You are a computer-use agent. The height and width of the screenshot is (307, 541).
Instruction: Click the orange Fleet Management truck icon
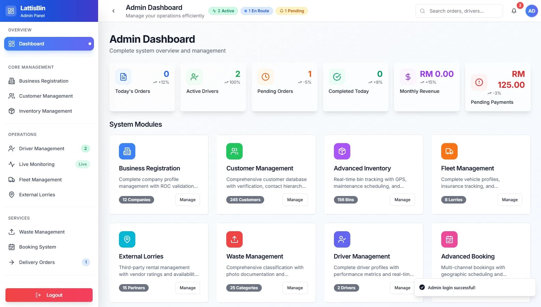(x=449, y=151)
